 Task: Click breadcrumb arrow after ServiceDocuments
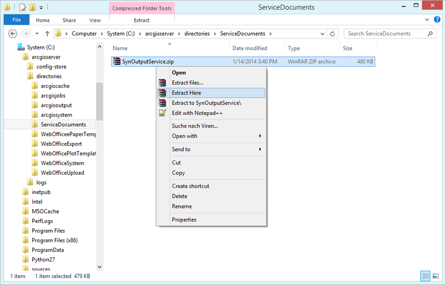tap(271, 34)
